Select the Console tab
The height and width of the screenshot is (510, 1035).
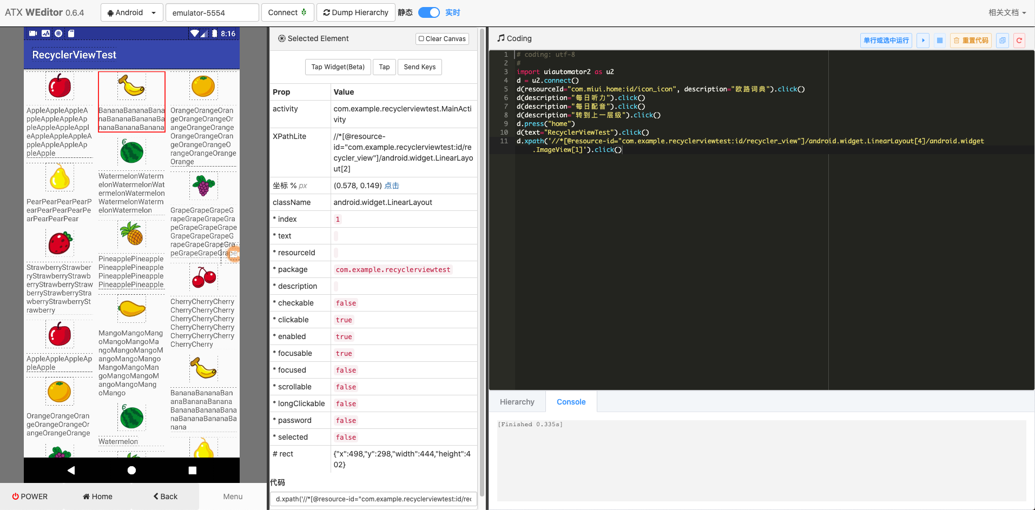571,402
